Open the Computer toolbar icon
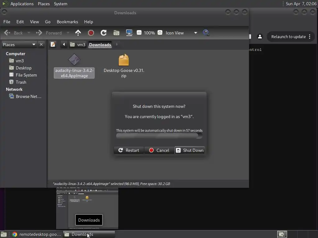The image size is (318, 238). pos(129,33)
